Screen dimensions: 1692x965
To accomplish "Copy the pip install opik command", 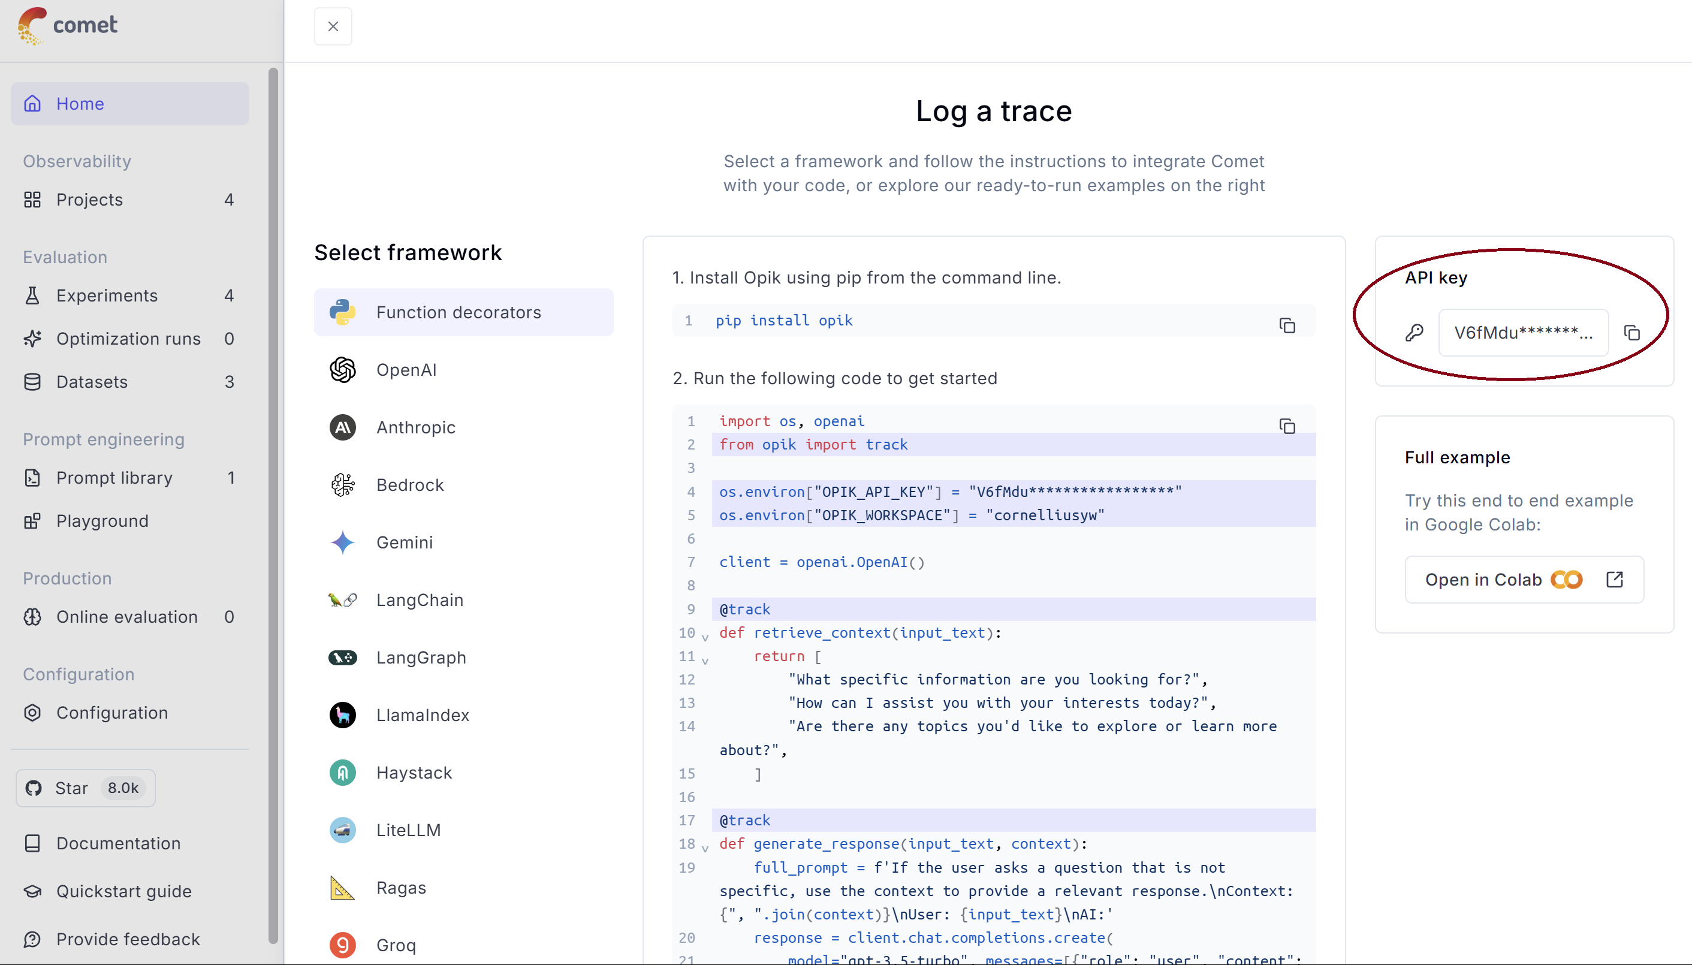I will click(1287, 325).
